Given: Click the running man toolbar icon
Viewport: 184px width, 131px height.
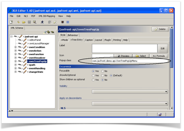Looking at the screenshot, I should [42, 22].
